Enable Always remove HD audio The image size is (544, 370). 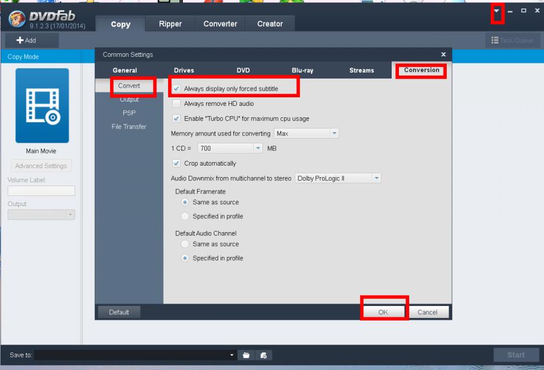tap(176, 103)
